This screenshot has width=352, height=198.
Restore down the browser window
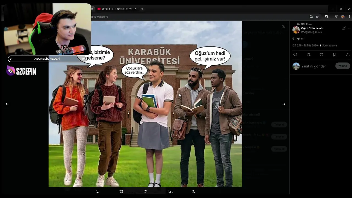click(x=341, y=9)
